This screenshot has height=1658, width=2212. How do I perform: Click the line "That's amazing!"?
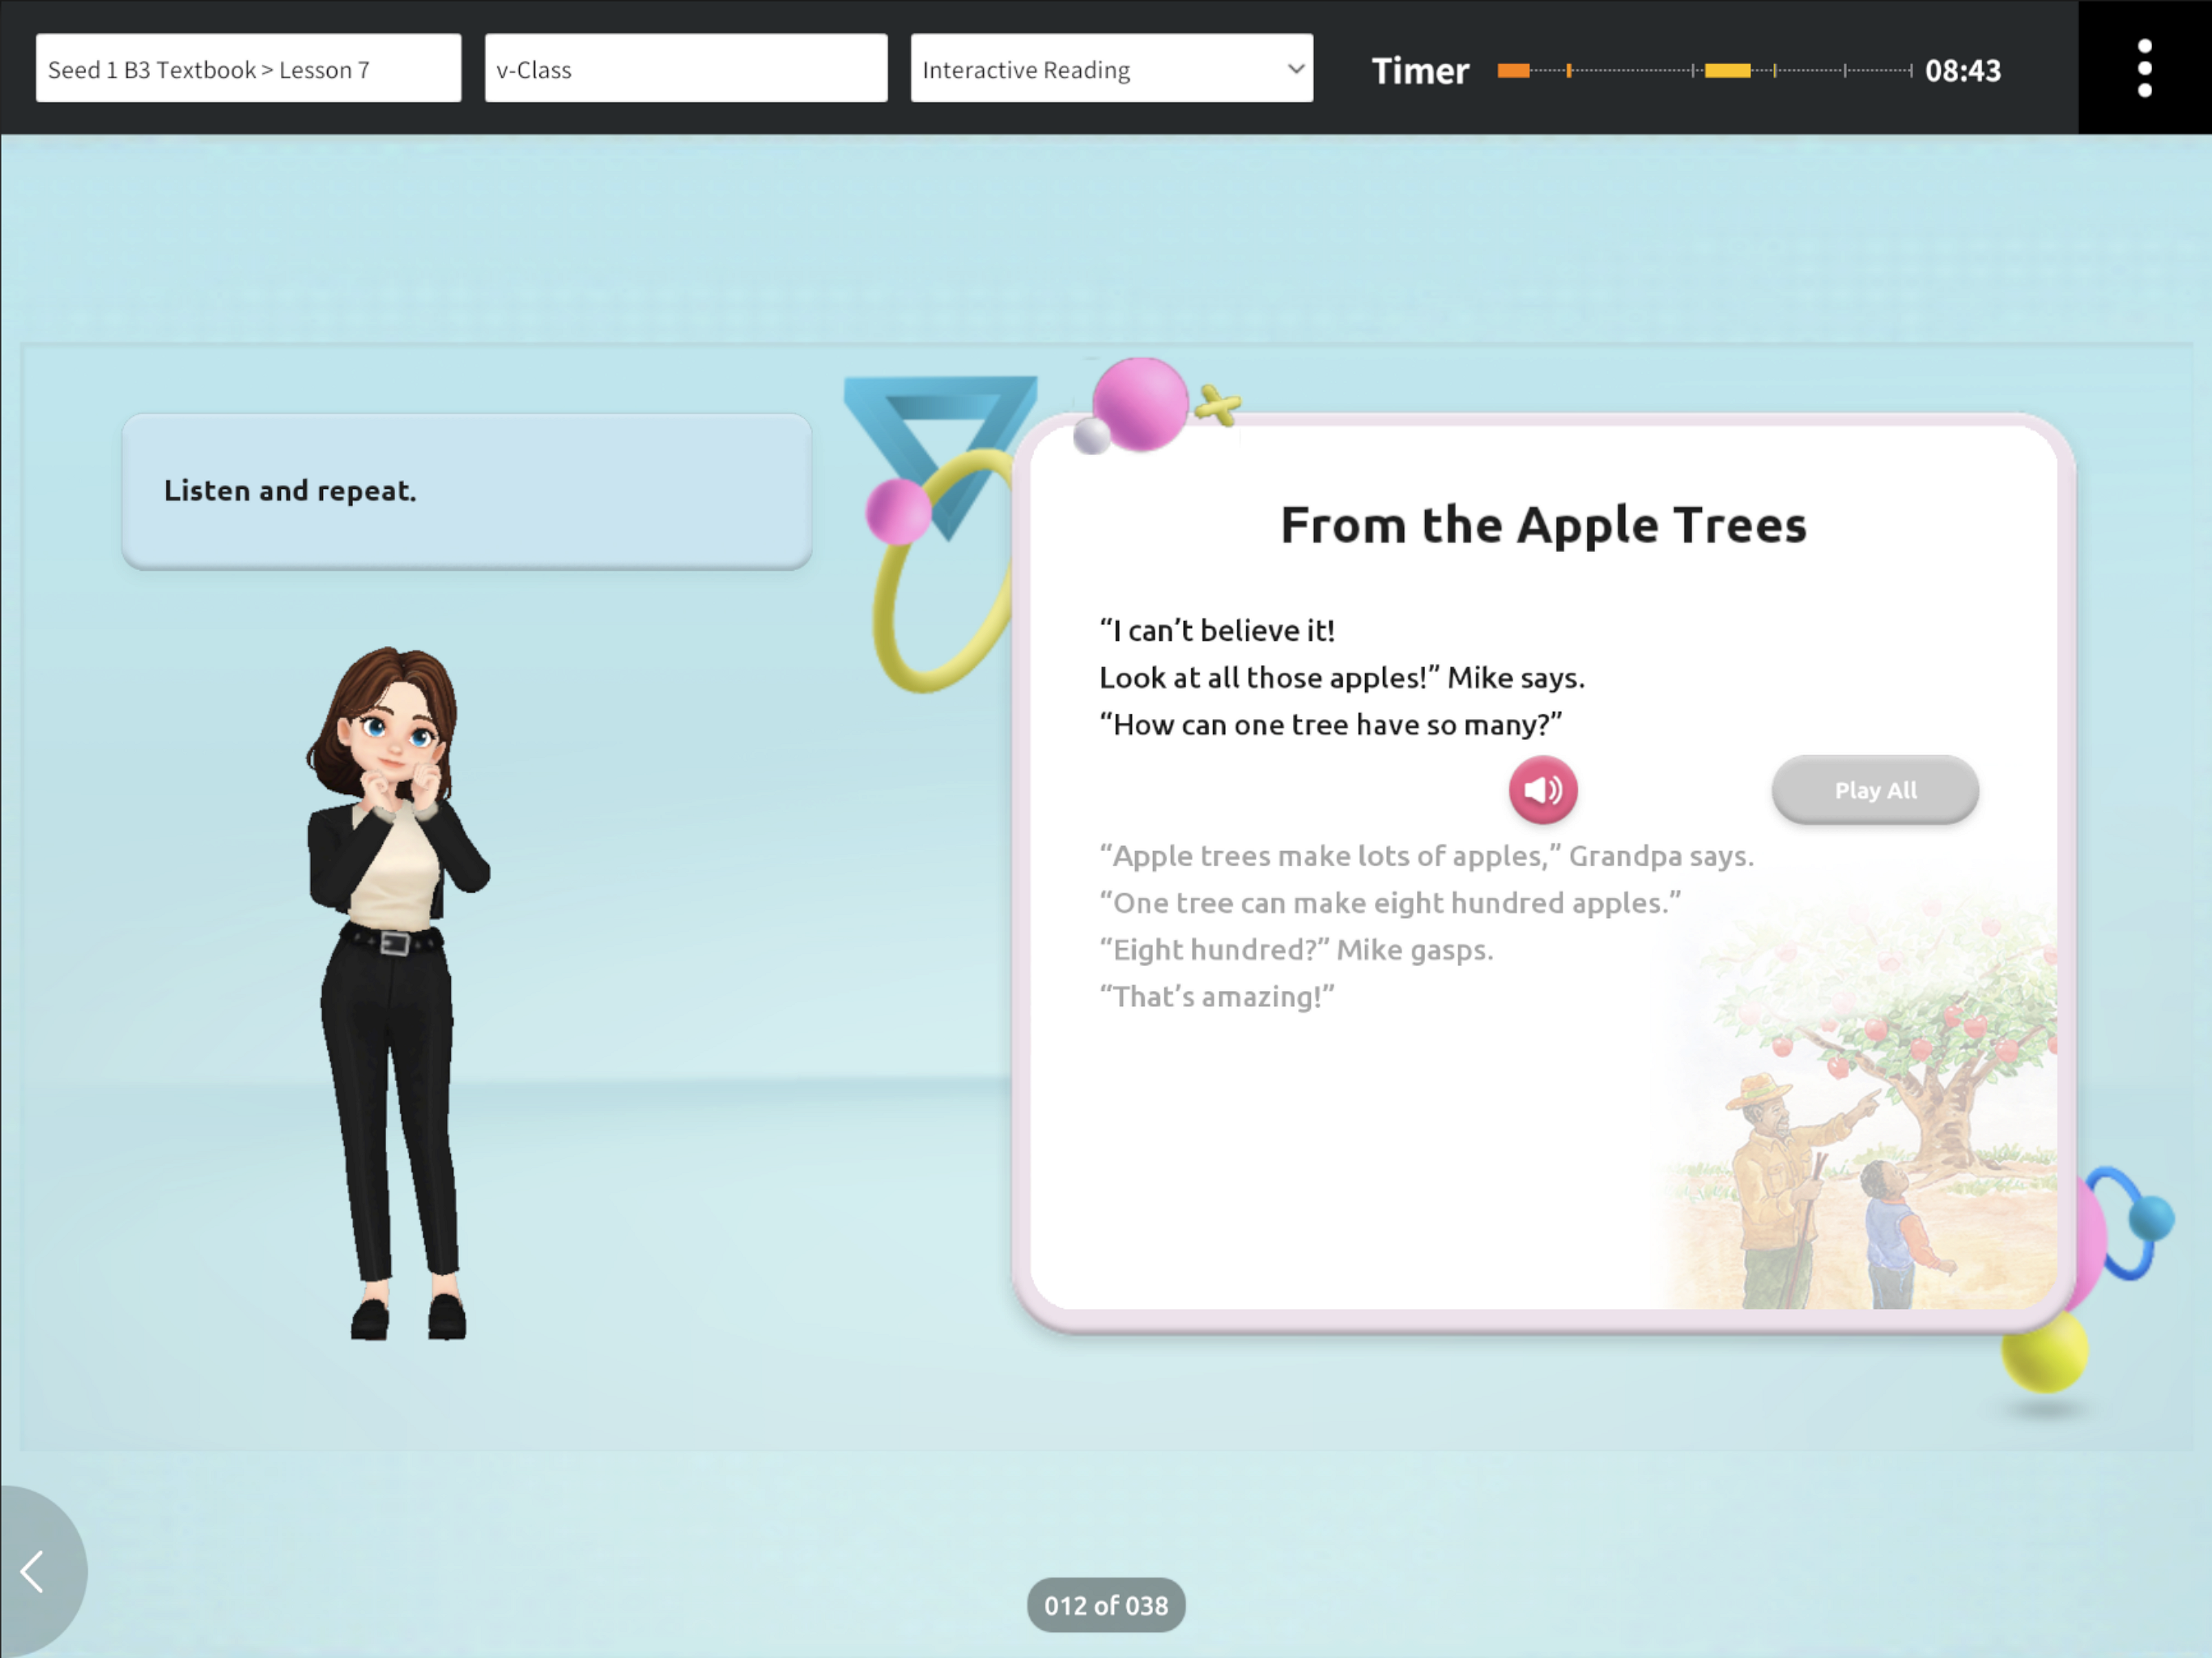(x=1217, y=997)
